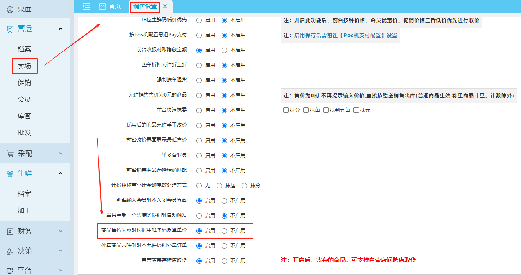Select 启用 for 强制按单退货

[x=199, y=80]
